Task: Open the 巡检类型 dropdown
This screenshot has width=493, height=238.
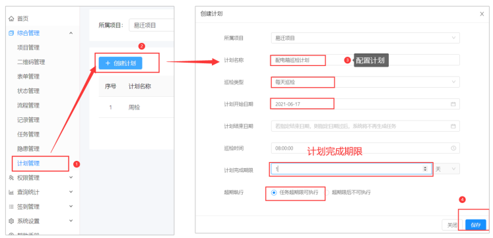Action: (x=366, y=82)
